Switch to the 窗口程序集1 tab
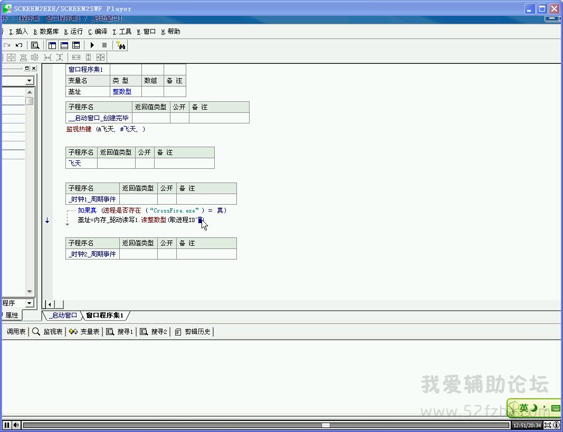 [x=104, y=315]
